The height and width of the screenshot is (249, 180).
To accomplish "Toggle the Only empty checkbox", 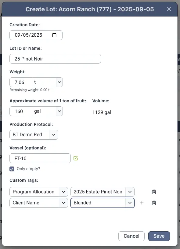I will [x=12, y=169].
